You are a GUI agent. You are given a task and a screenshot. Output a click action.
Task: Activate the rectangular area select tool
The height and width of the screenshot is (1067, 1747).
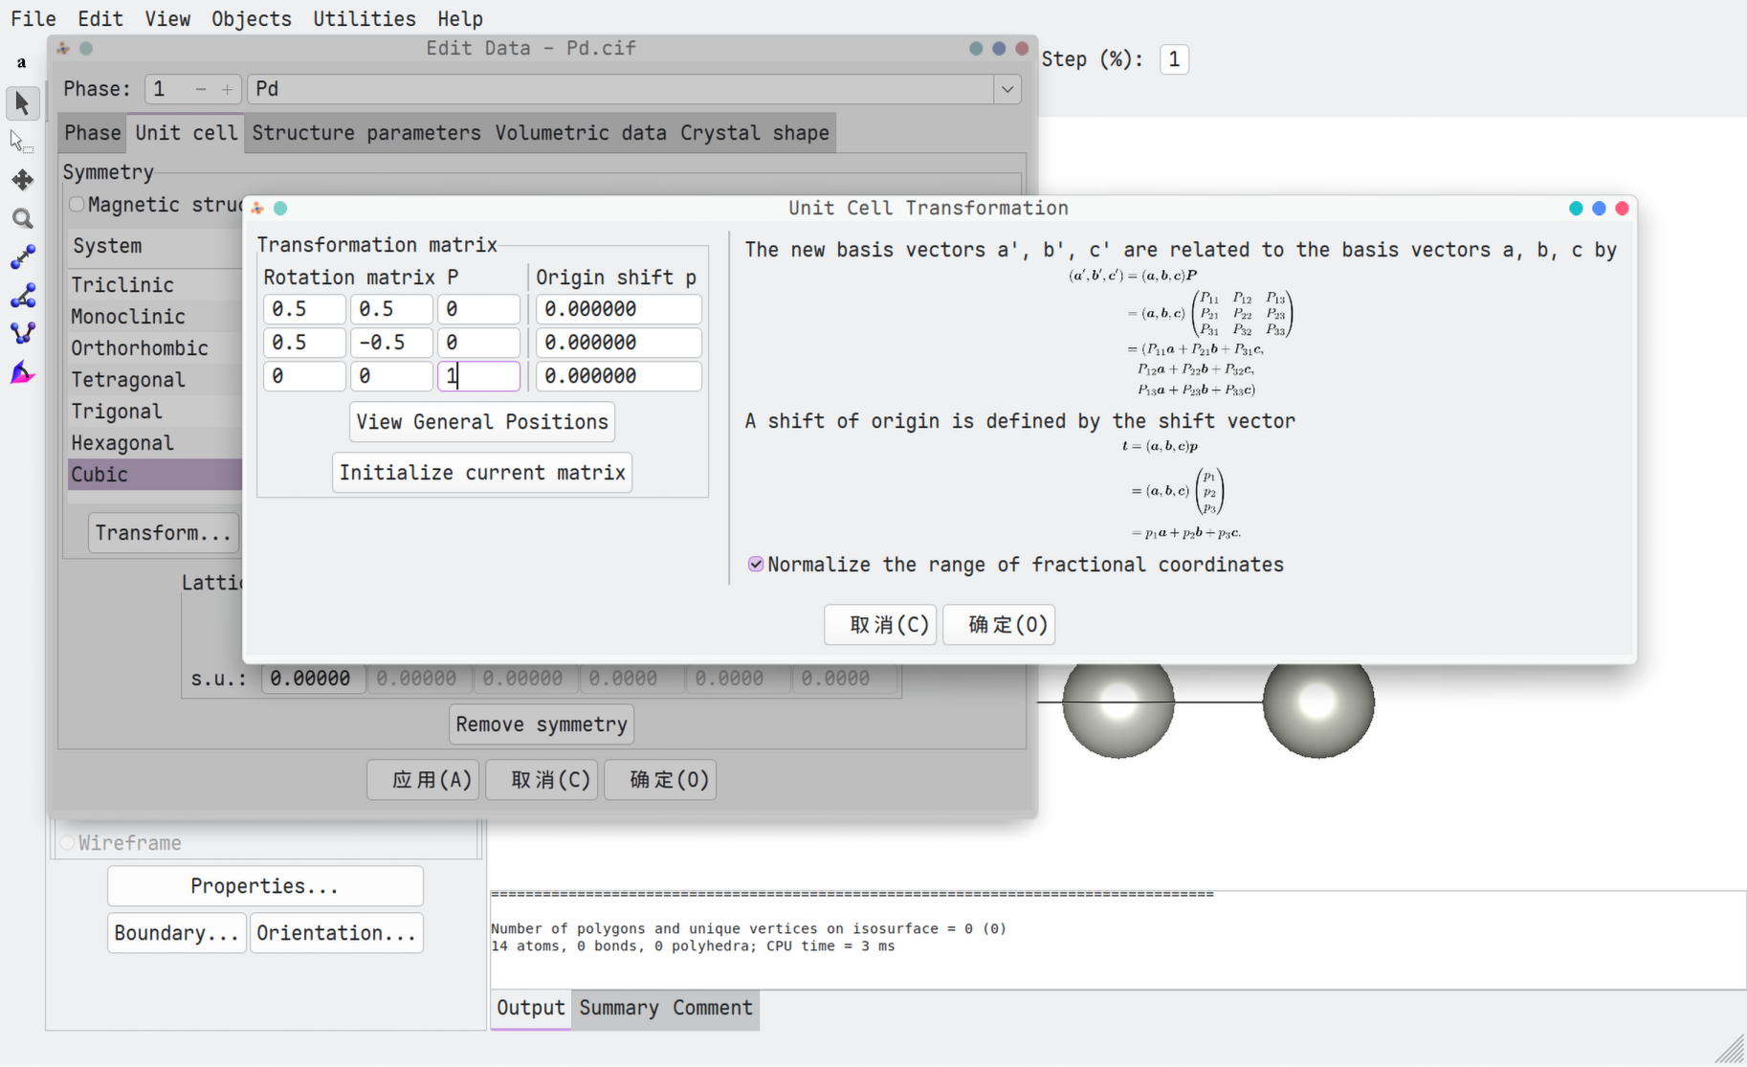coord(22,143)
